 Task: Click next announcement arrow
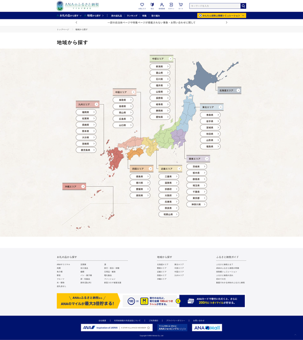click(x=227, y=23)
